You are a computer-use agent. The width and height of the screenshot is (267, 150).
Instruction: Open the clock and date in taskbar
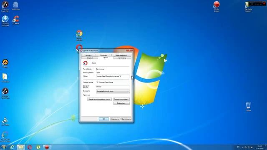pyautogui.click(x=259, y=147)
